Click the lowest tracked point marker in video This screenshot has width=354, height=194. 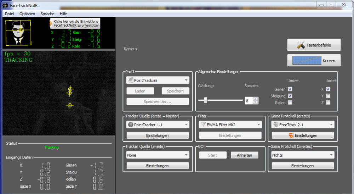coord(70,105)
